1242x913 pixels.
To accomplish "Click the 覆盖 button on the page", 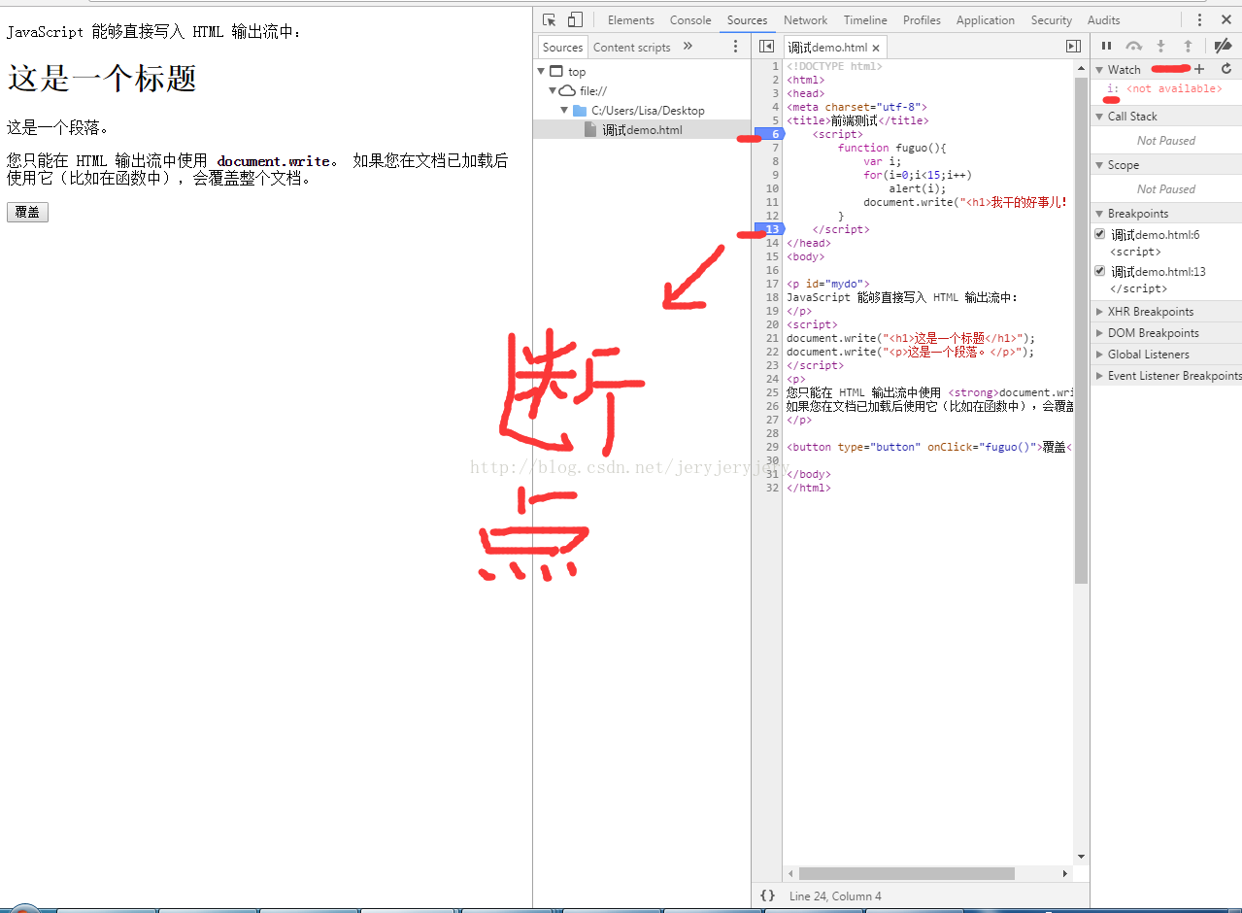I will click(x=27, y=212).
